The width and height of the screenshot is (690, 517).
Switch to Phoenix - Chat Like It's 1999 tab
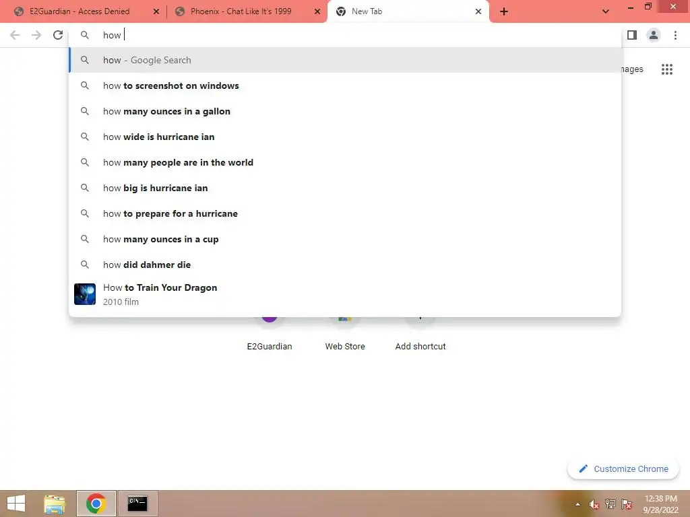247,11
